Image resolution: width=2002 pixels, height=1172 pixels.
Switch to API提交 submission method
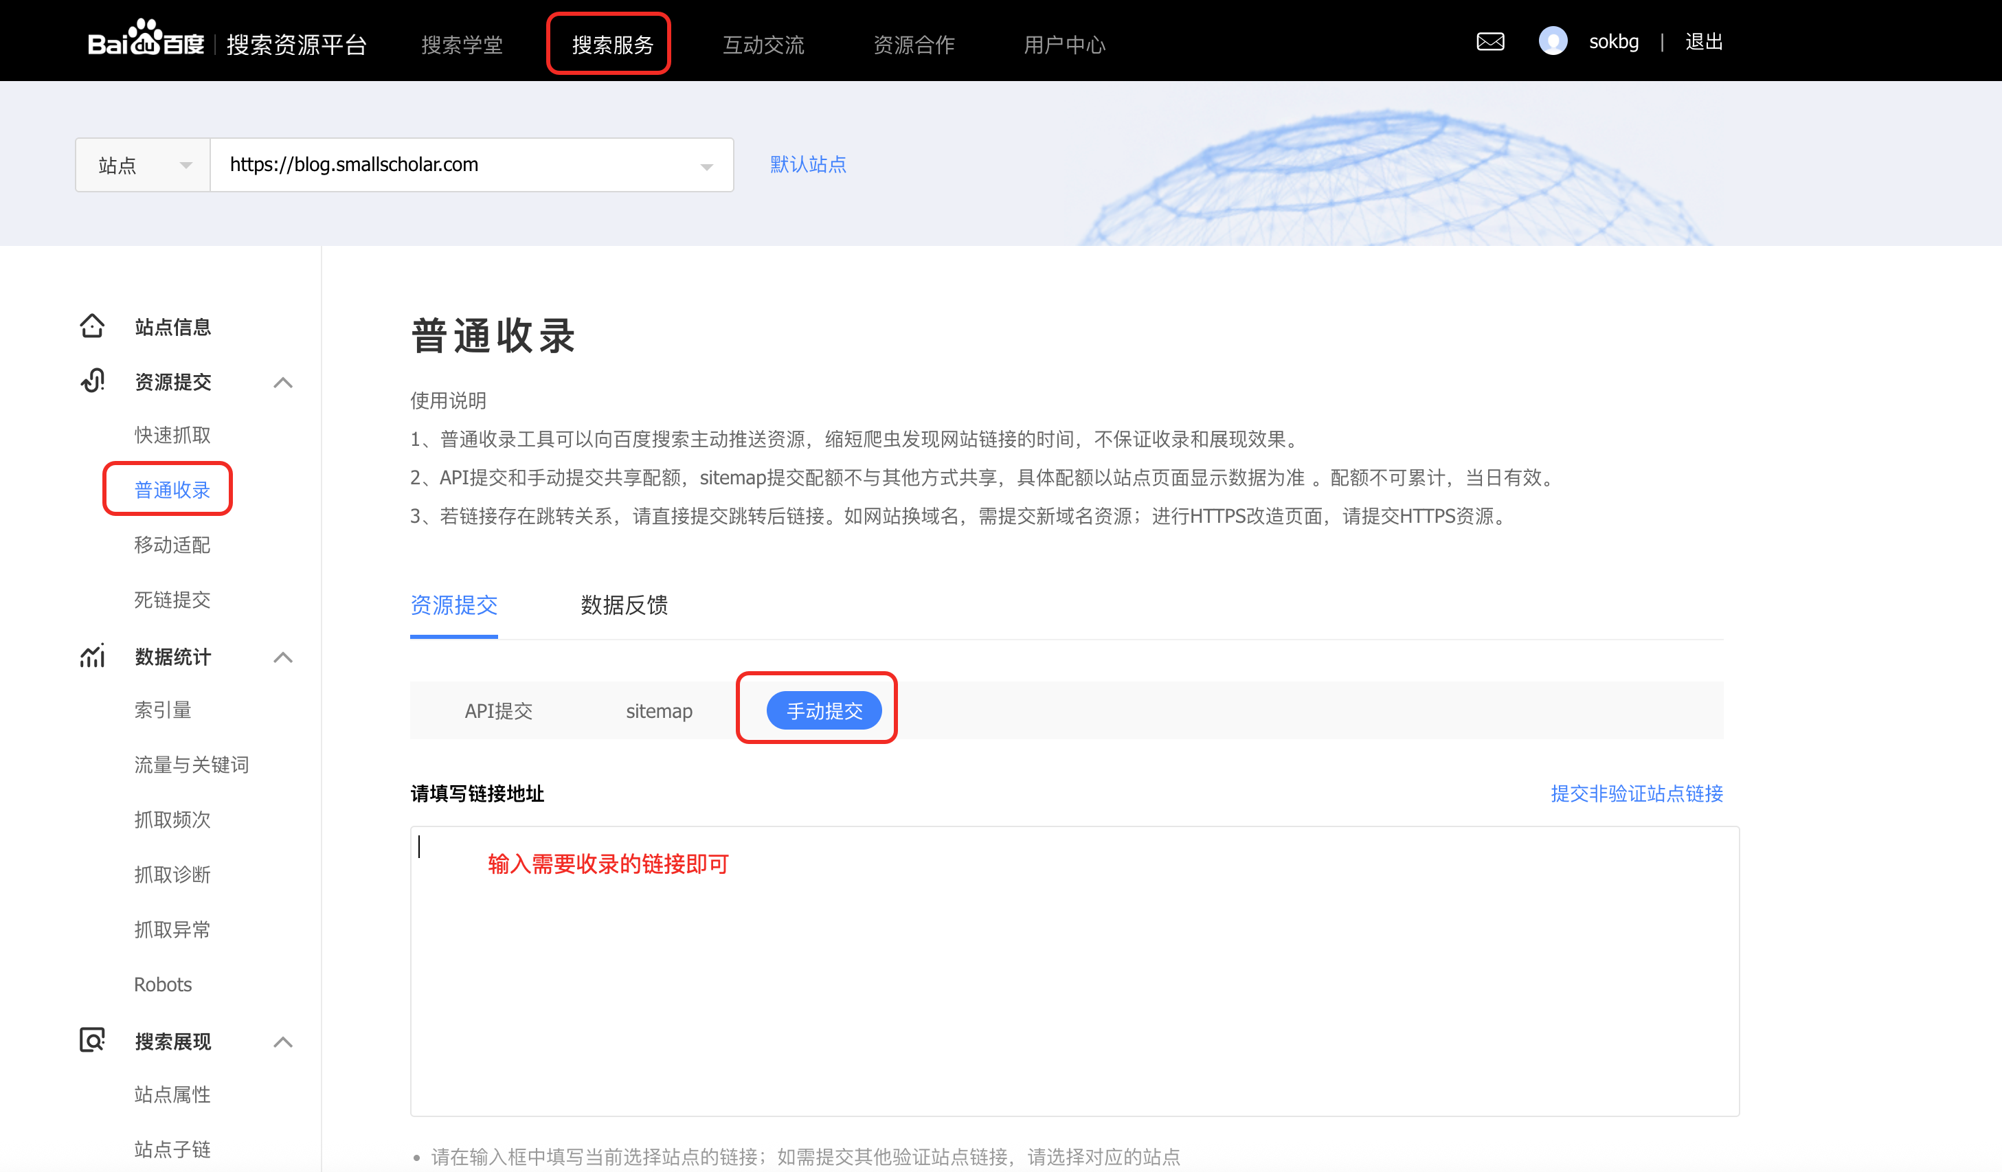[x=499, y=710]
